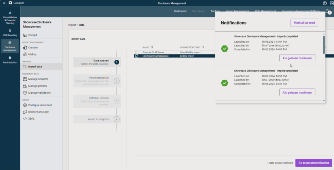Click green check icon of 14:04 notification
This screenshot has width=334, height=170.
click(x=225, y=48)
